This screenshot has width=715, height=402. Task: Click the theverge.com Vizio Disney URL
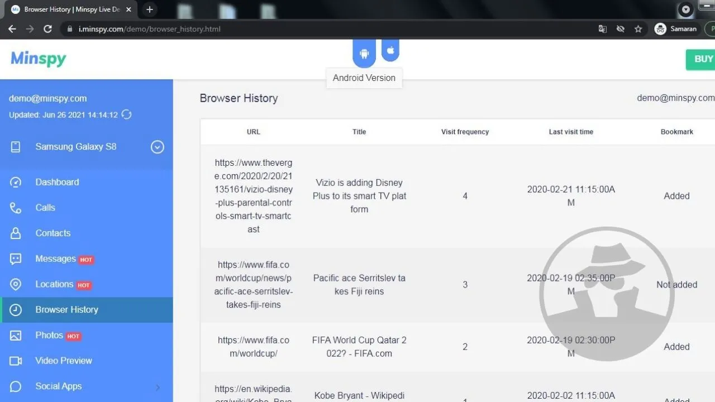[254, 196]
